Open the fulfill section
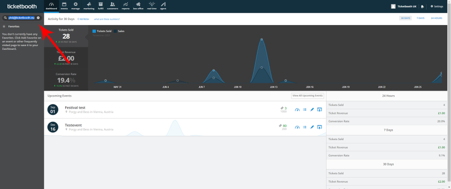This screenshot has width=451, height=189. 101,6
